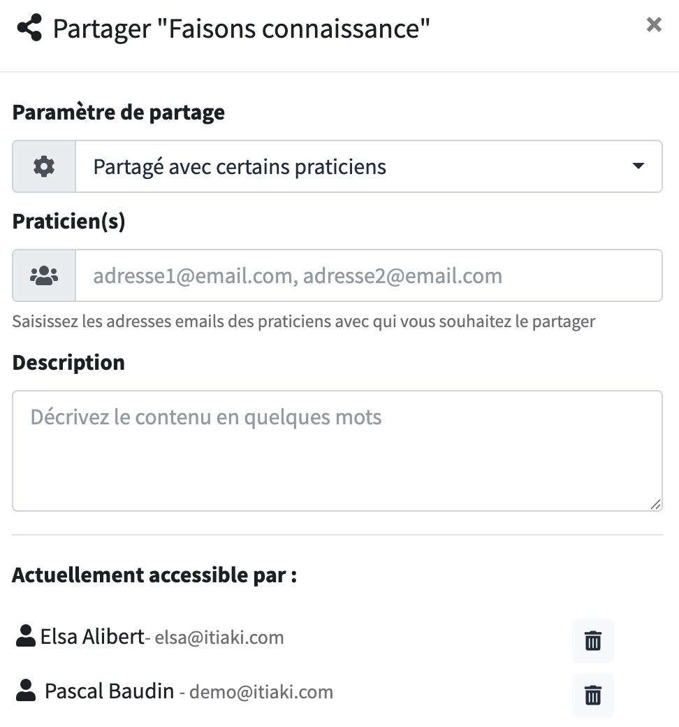The image size is (679, 727).
Task: Click the Praticien(s) field label
Action: tap(68, 221)
